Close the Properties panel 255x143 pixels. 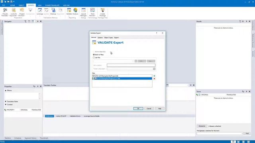pyautogui.click(x=41, y=87)
